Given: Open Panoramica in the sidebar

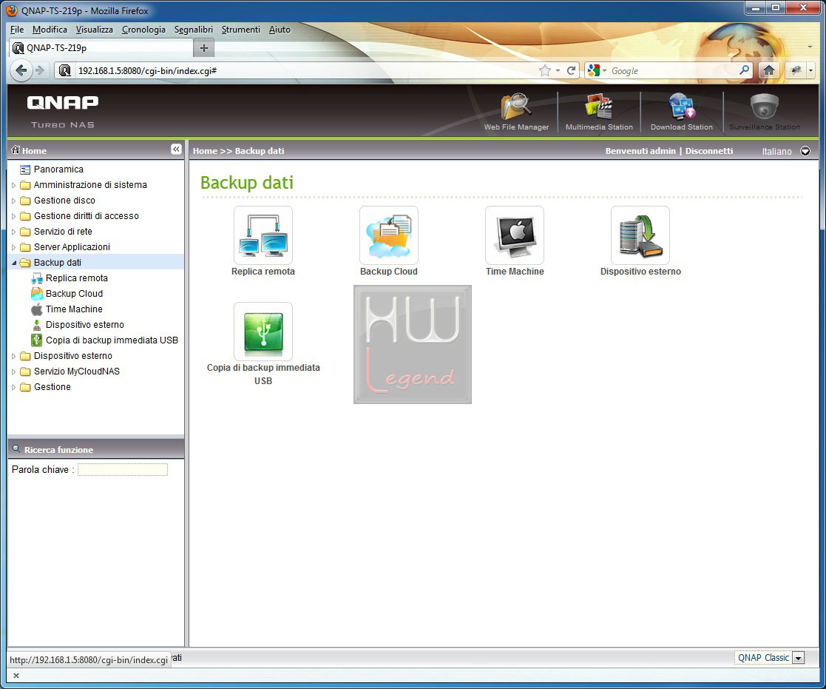Looking at the screenshot, I should (x=58, y=169).
